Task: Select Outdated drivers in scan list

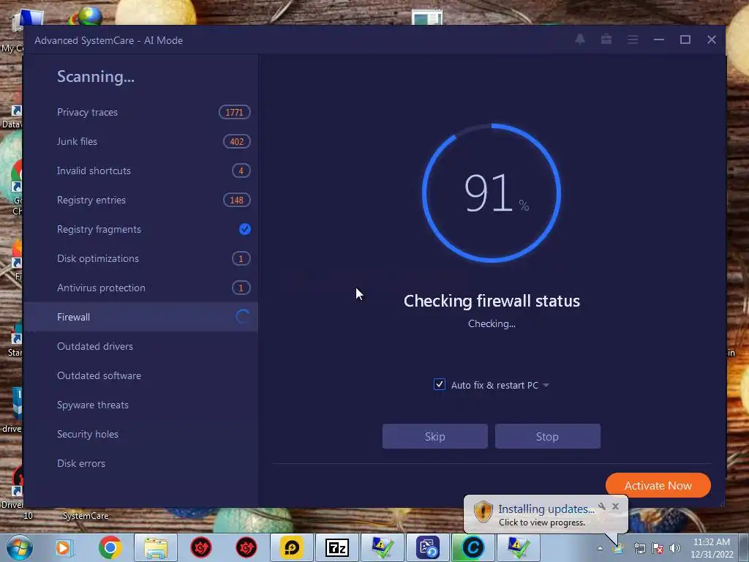Action: [140, 346]
